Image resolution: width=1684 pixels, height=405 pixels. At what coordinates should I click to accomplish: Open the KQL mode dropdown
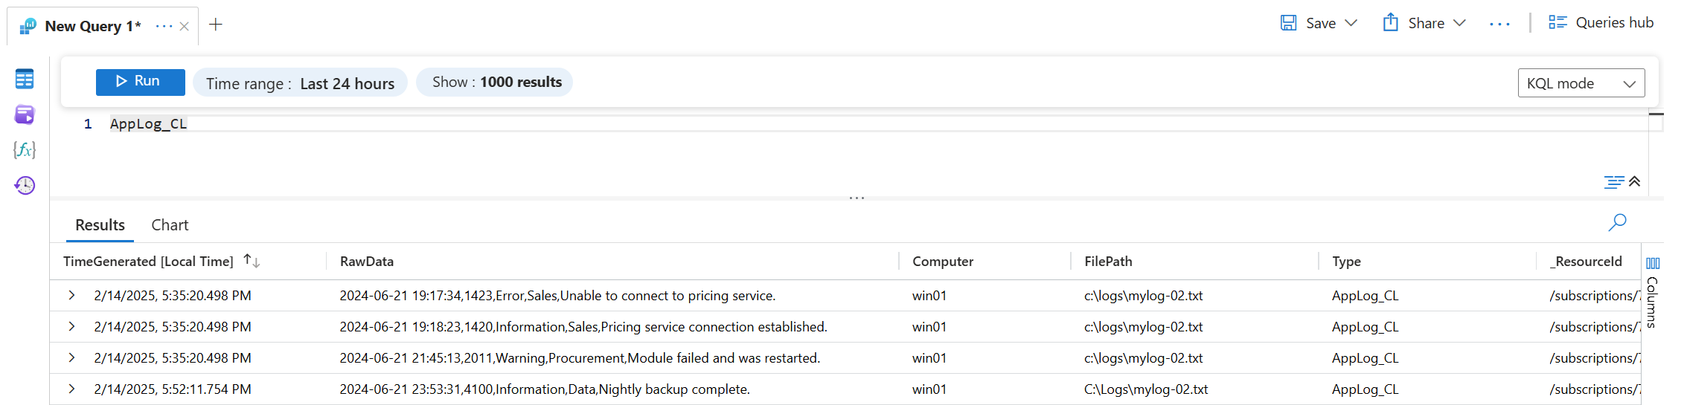pos(1581,83)
